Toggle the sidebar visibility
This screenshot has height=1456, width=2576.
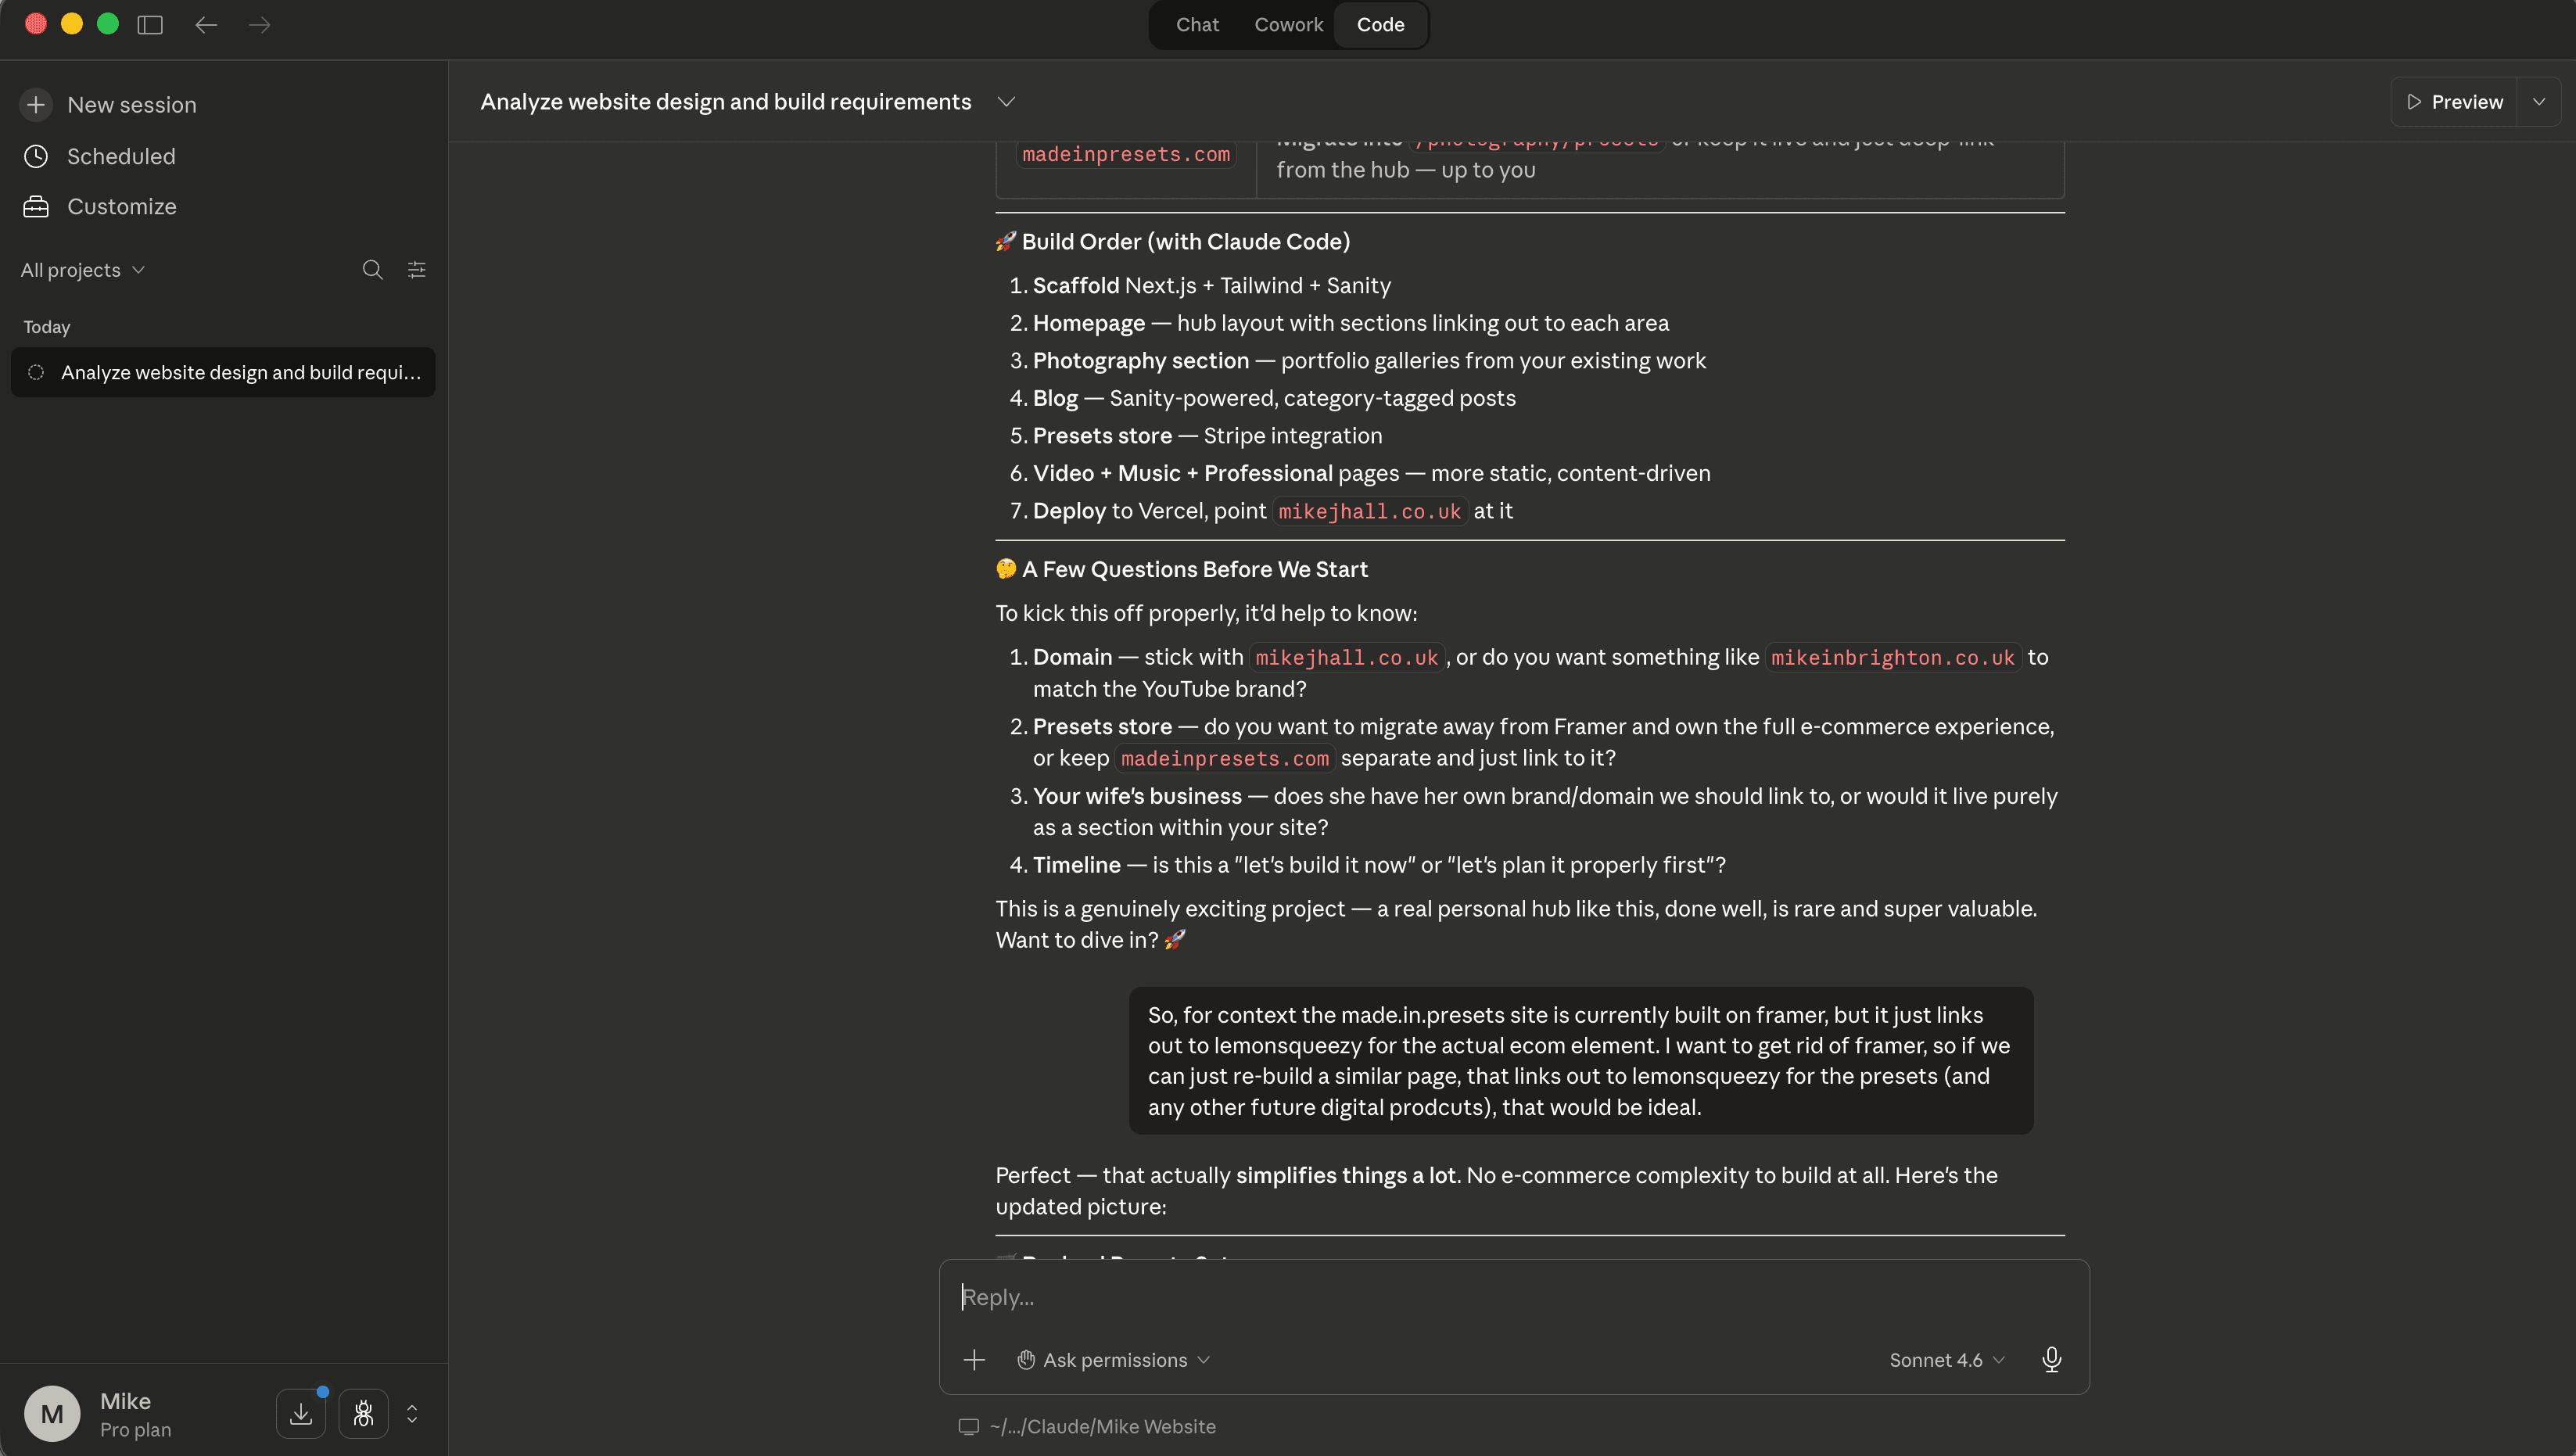[149, 25]
